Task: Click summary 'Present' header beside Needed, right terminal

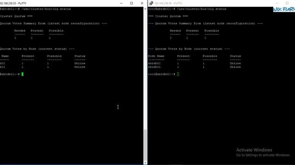Action: [x=193, y=31]
